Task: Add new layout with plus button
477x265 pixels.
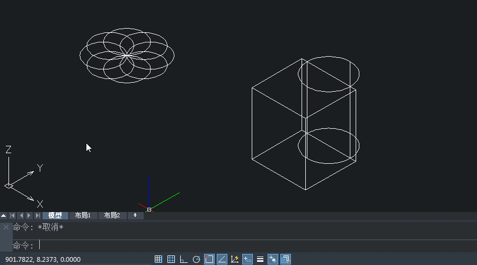Action: (x=135, y=216)
